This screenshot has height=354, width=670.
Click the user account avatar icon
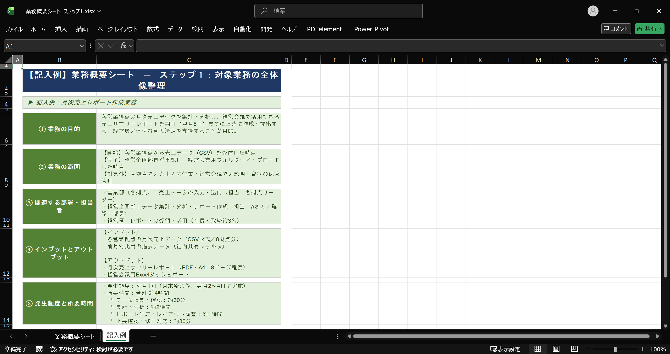tap(593, 11)
